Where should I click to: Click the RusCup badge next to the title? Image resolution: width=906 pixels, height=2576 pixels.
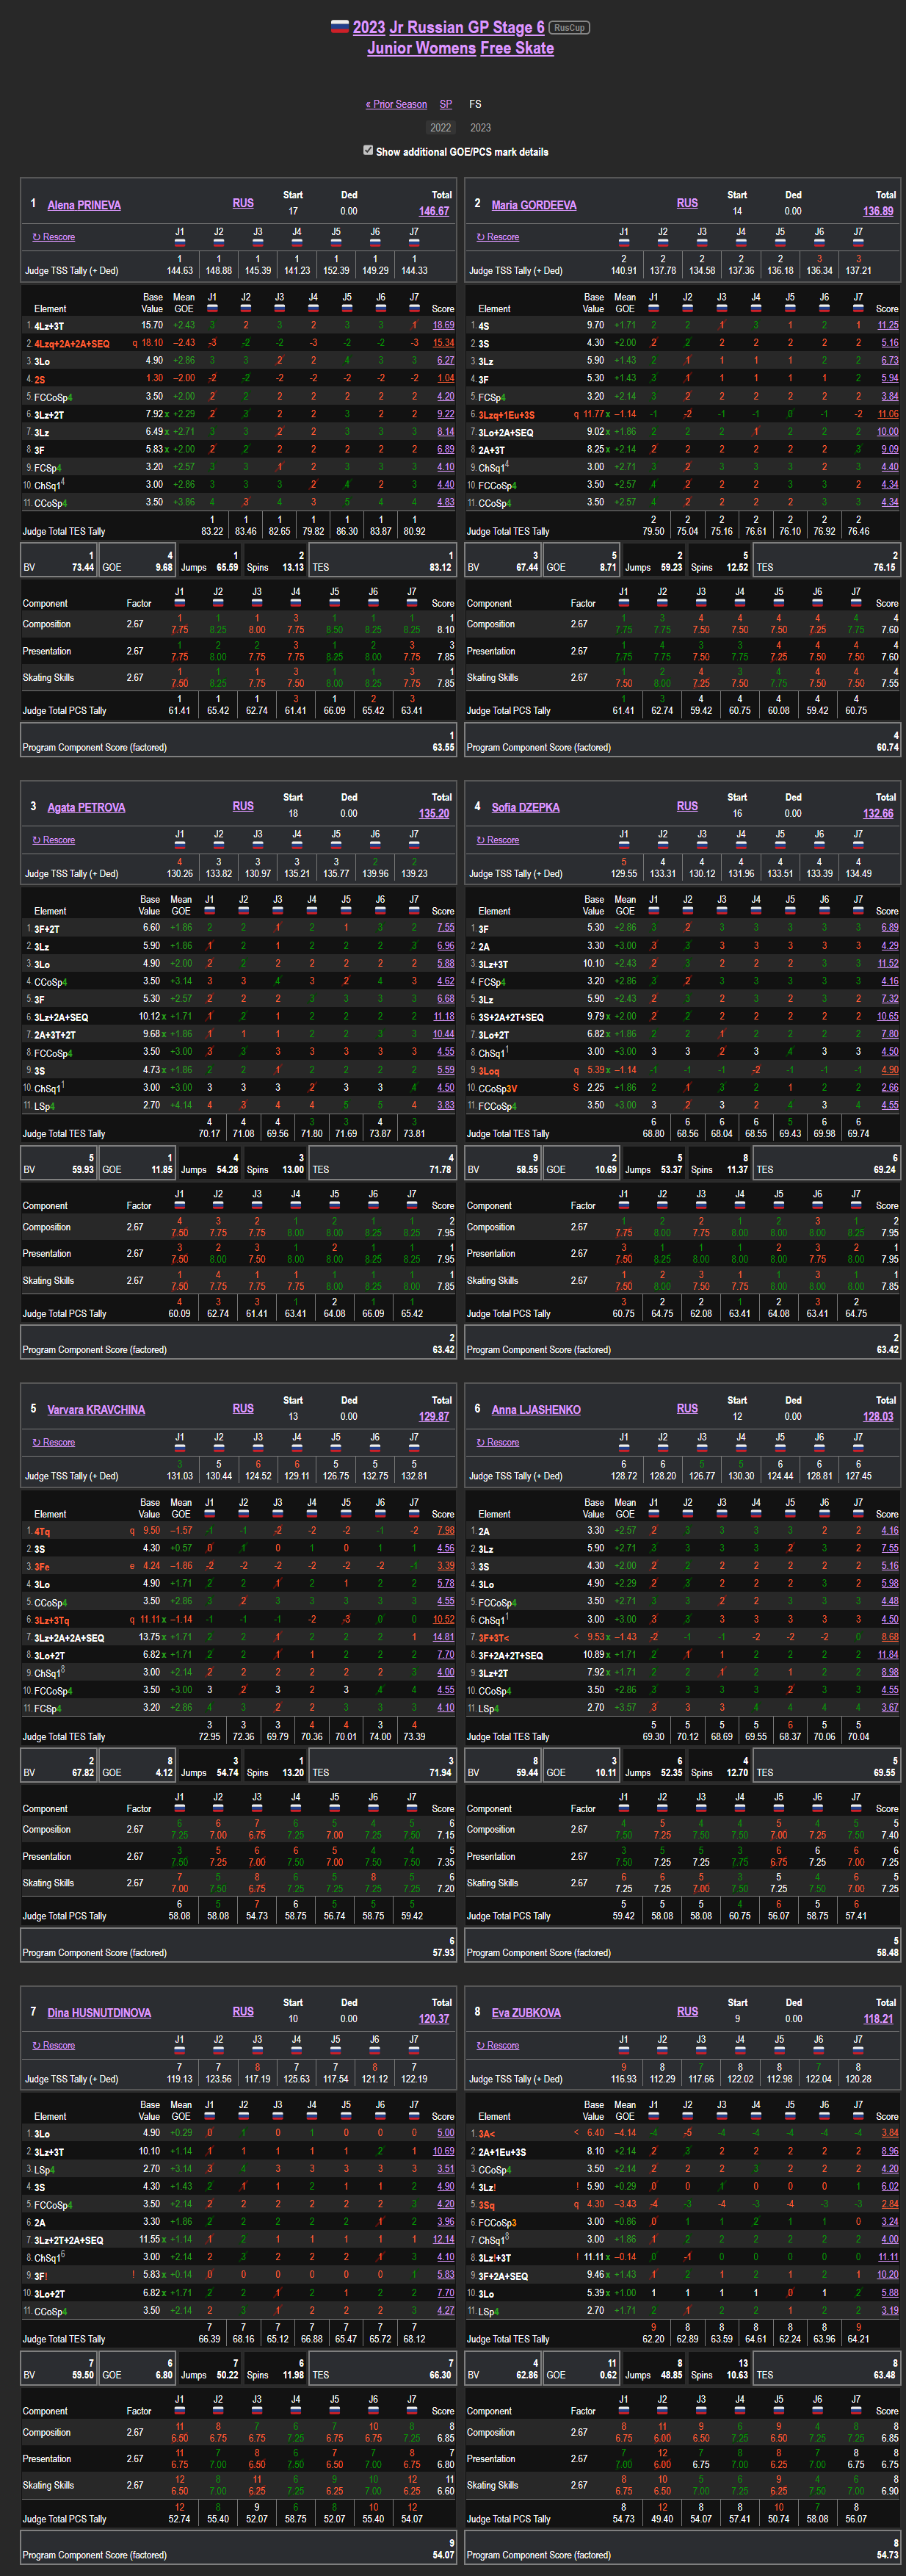click(569, 28)
